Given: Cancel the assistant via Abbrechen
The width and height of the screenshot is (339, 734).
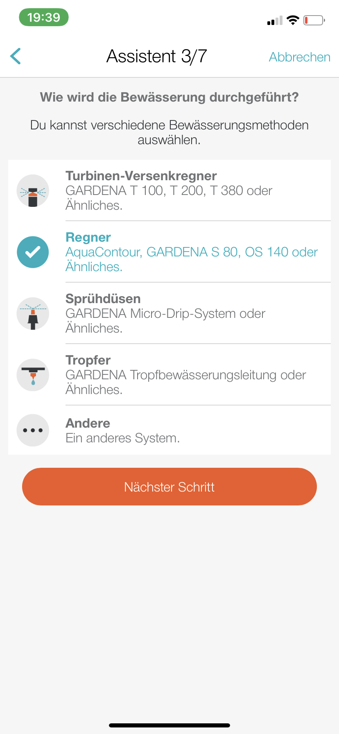Looking at the screenshot, I should [299, 57].
